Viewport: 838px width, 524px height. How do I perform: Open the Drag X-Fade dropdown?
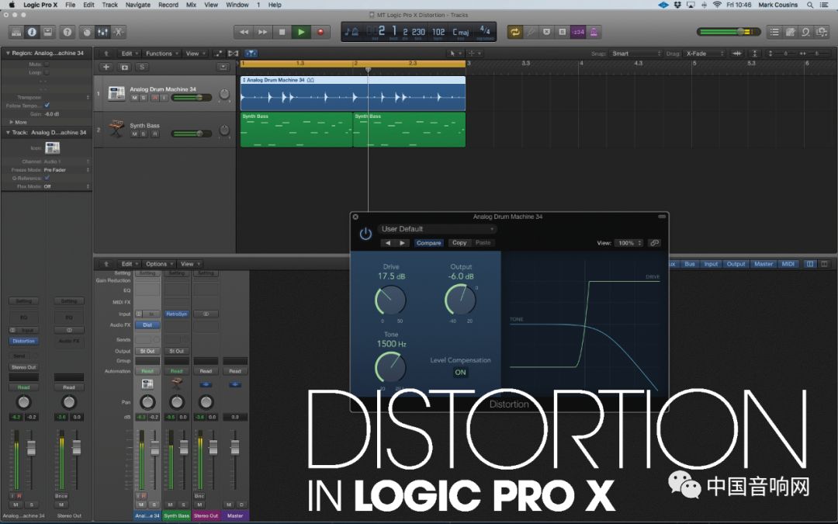705,54
